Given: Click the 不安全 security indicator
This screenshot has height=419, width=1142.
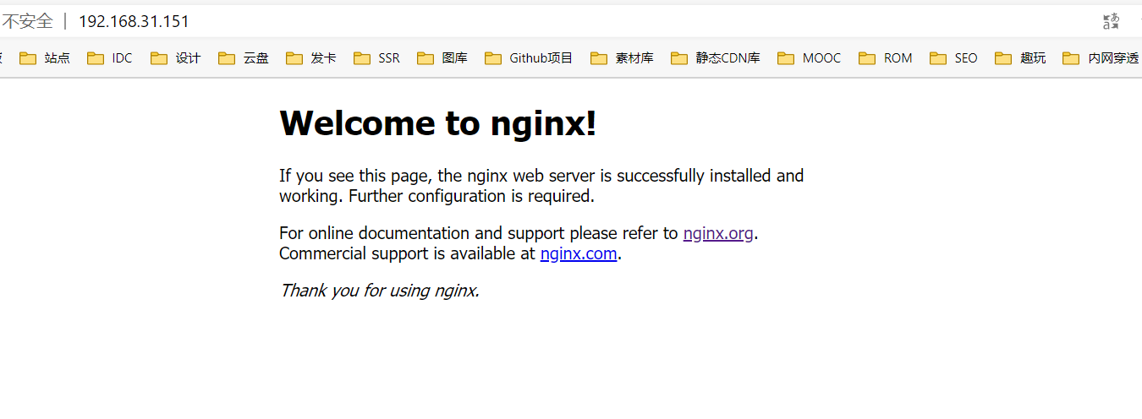Looking at the screenshot, I should pyautogui.click(x=27, y=21).
